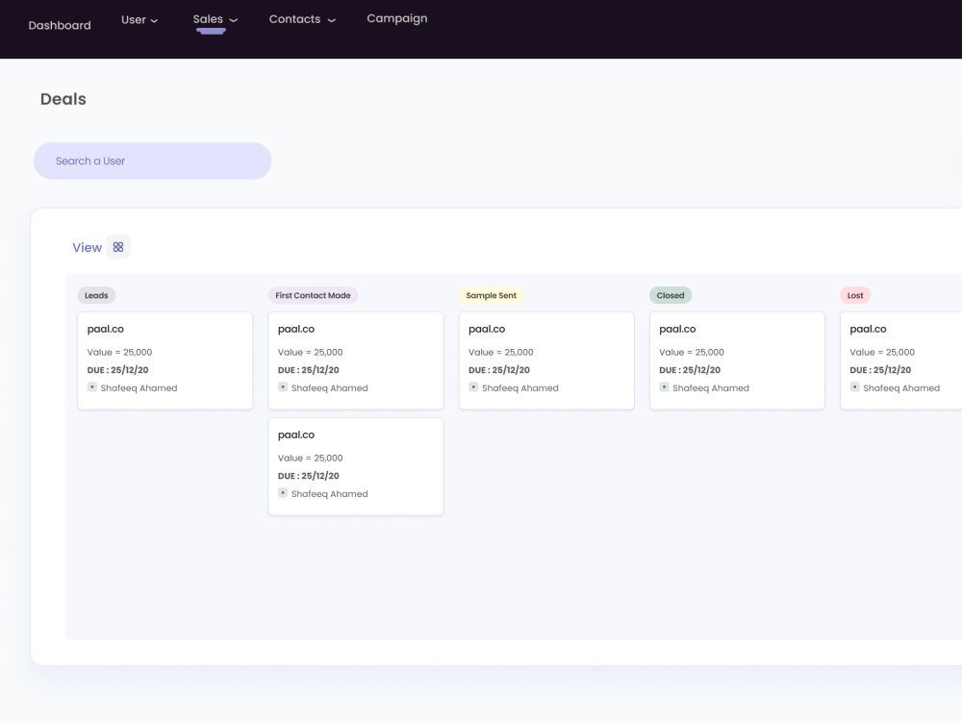Click the Deals page heading

point(63,99)
